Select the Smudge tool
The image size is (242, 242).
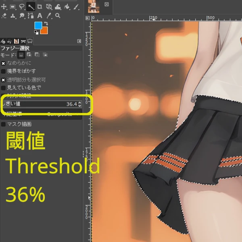click(22, 16)
